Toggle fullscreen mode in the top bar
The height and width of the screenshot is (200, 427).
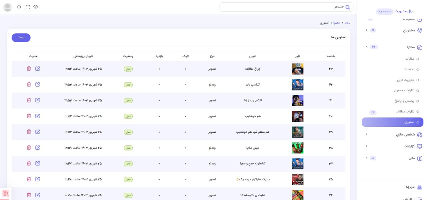[x=28, y=7]
